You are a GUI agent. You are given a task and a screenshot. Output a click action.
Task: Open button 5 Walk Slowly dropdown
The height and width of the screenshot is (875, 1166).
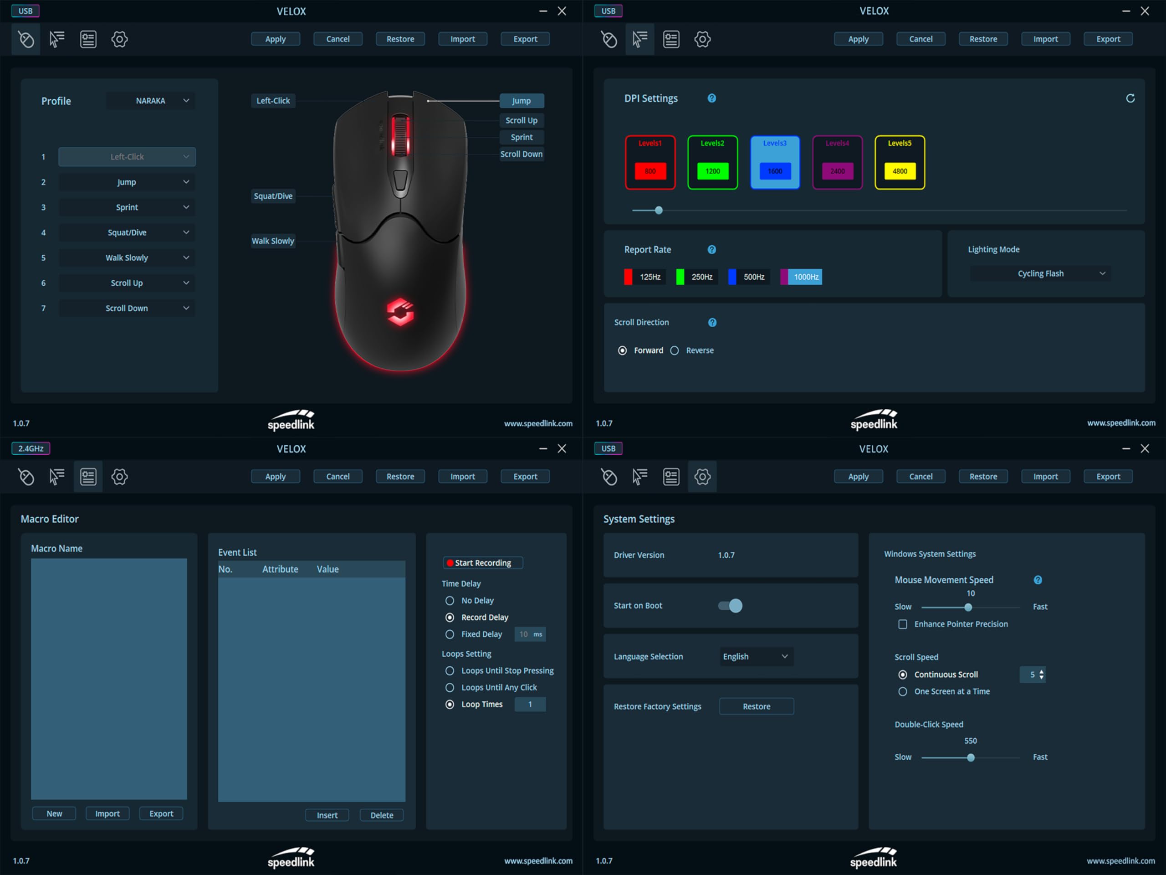tap(127, 258)
